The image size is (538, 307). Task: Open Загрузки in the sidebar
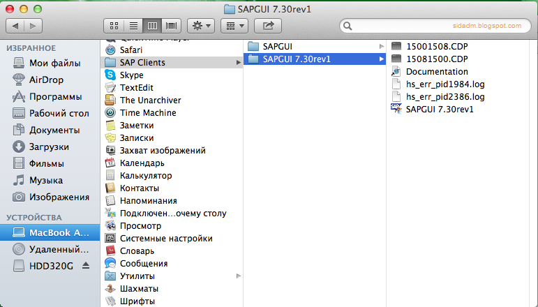pos(50,147)
